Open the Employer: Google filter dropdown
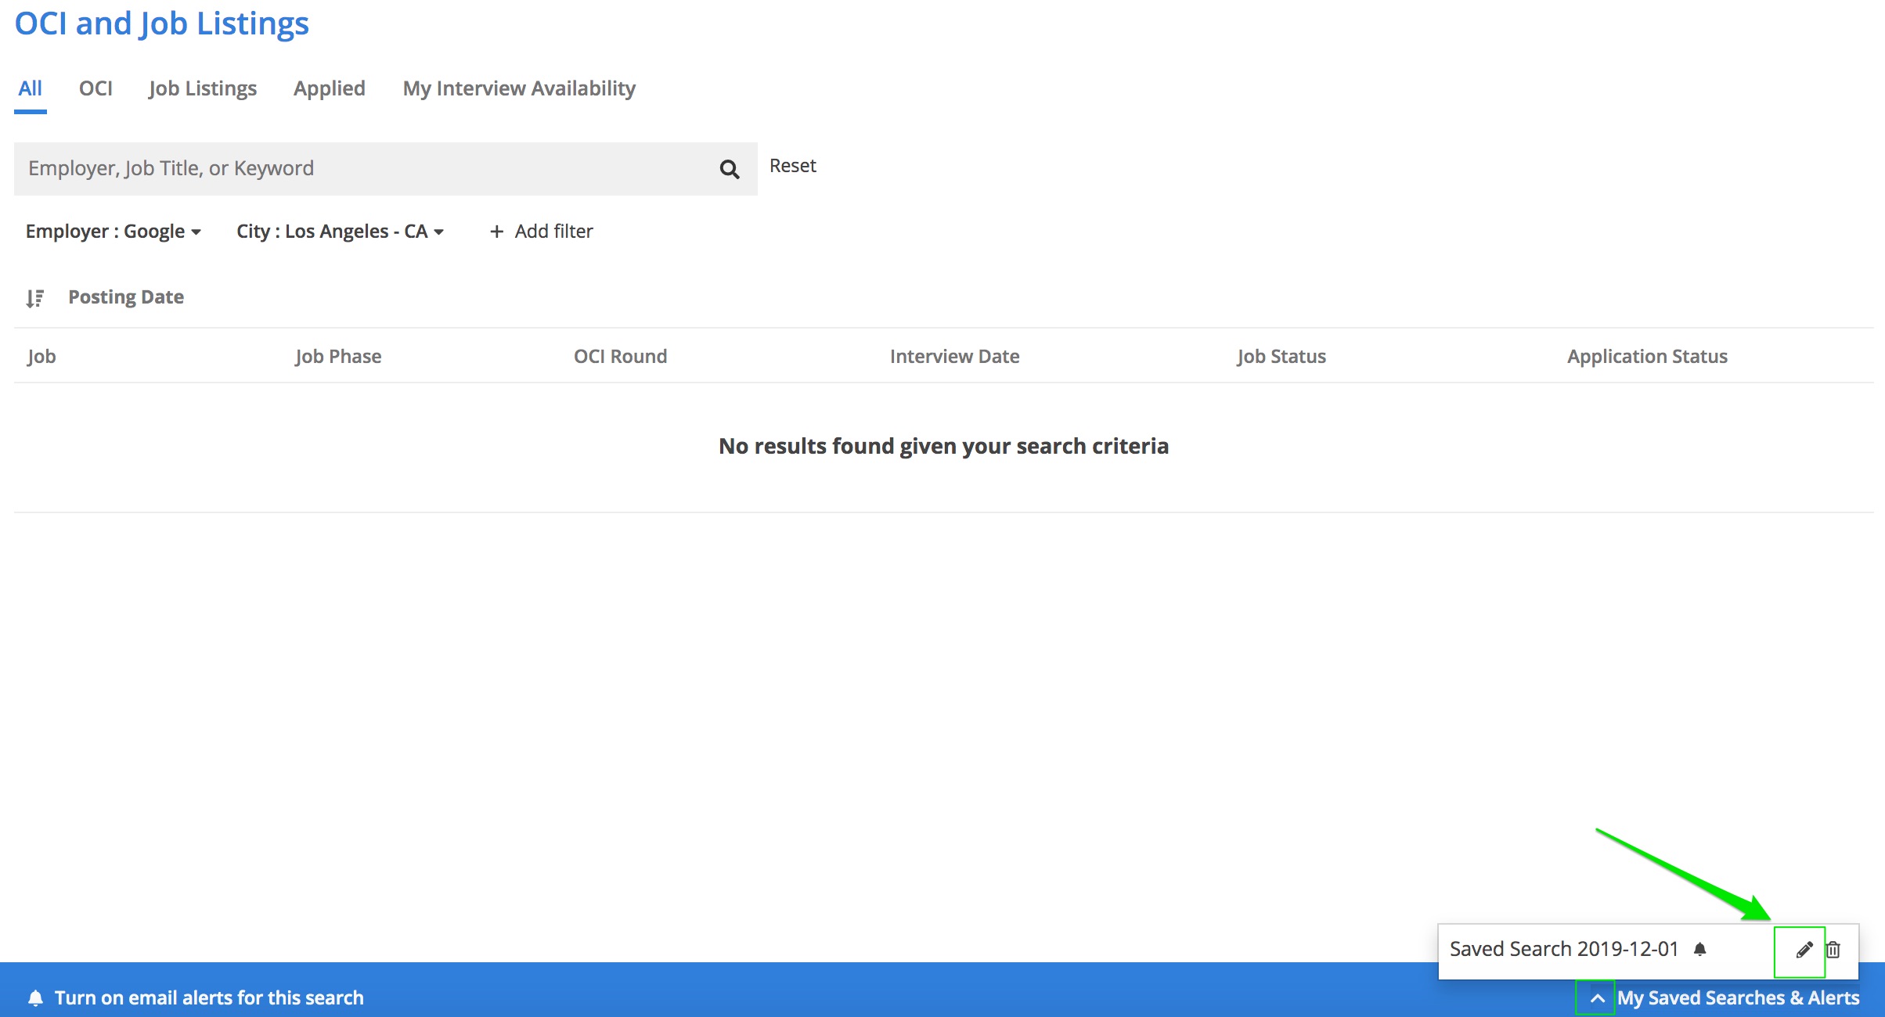Viewport: 1885px width, 1017px height. [114, 232]
